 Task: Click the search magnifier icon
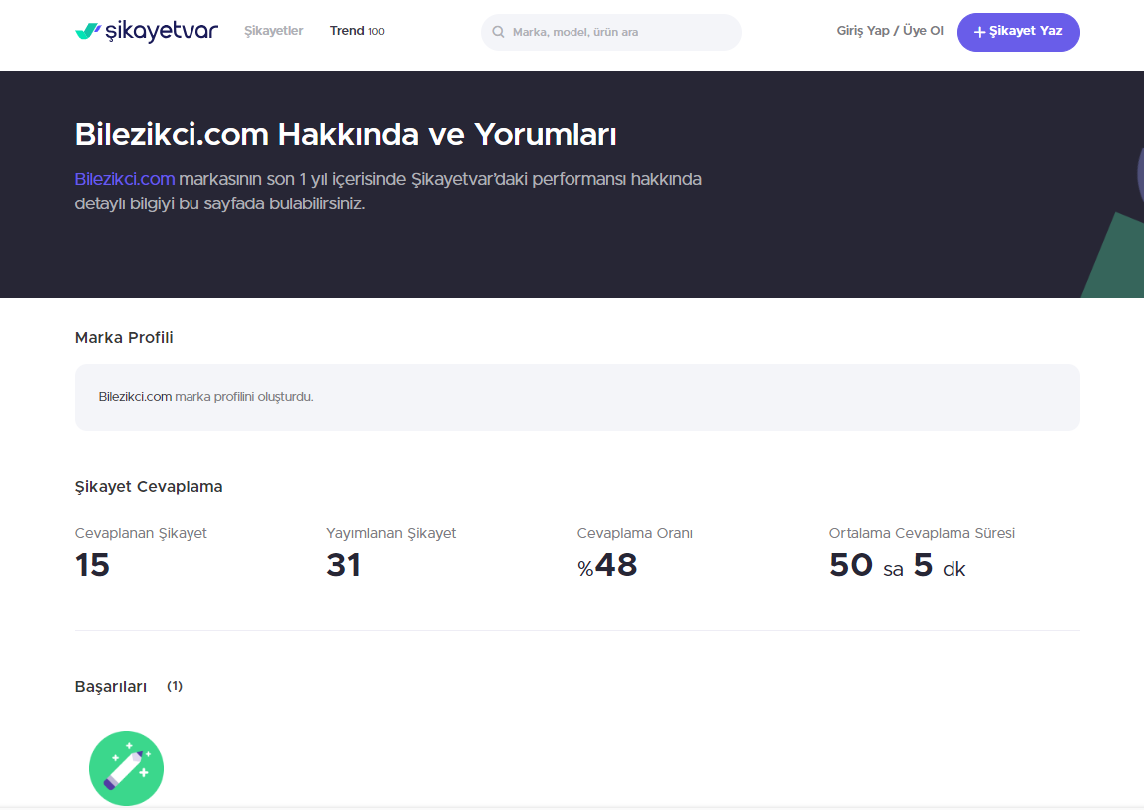[499, 32]
